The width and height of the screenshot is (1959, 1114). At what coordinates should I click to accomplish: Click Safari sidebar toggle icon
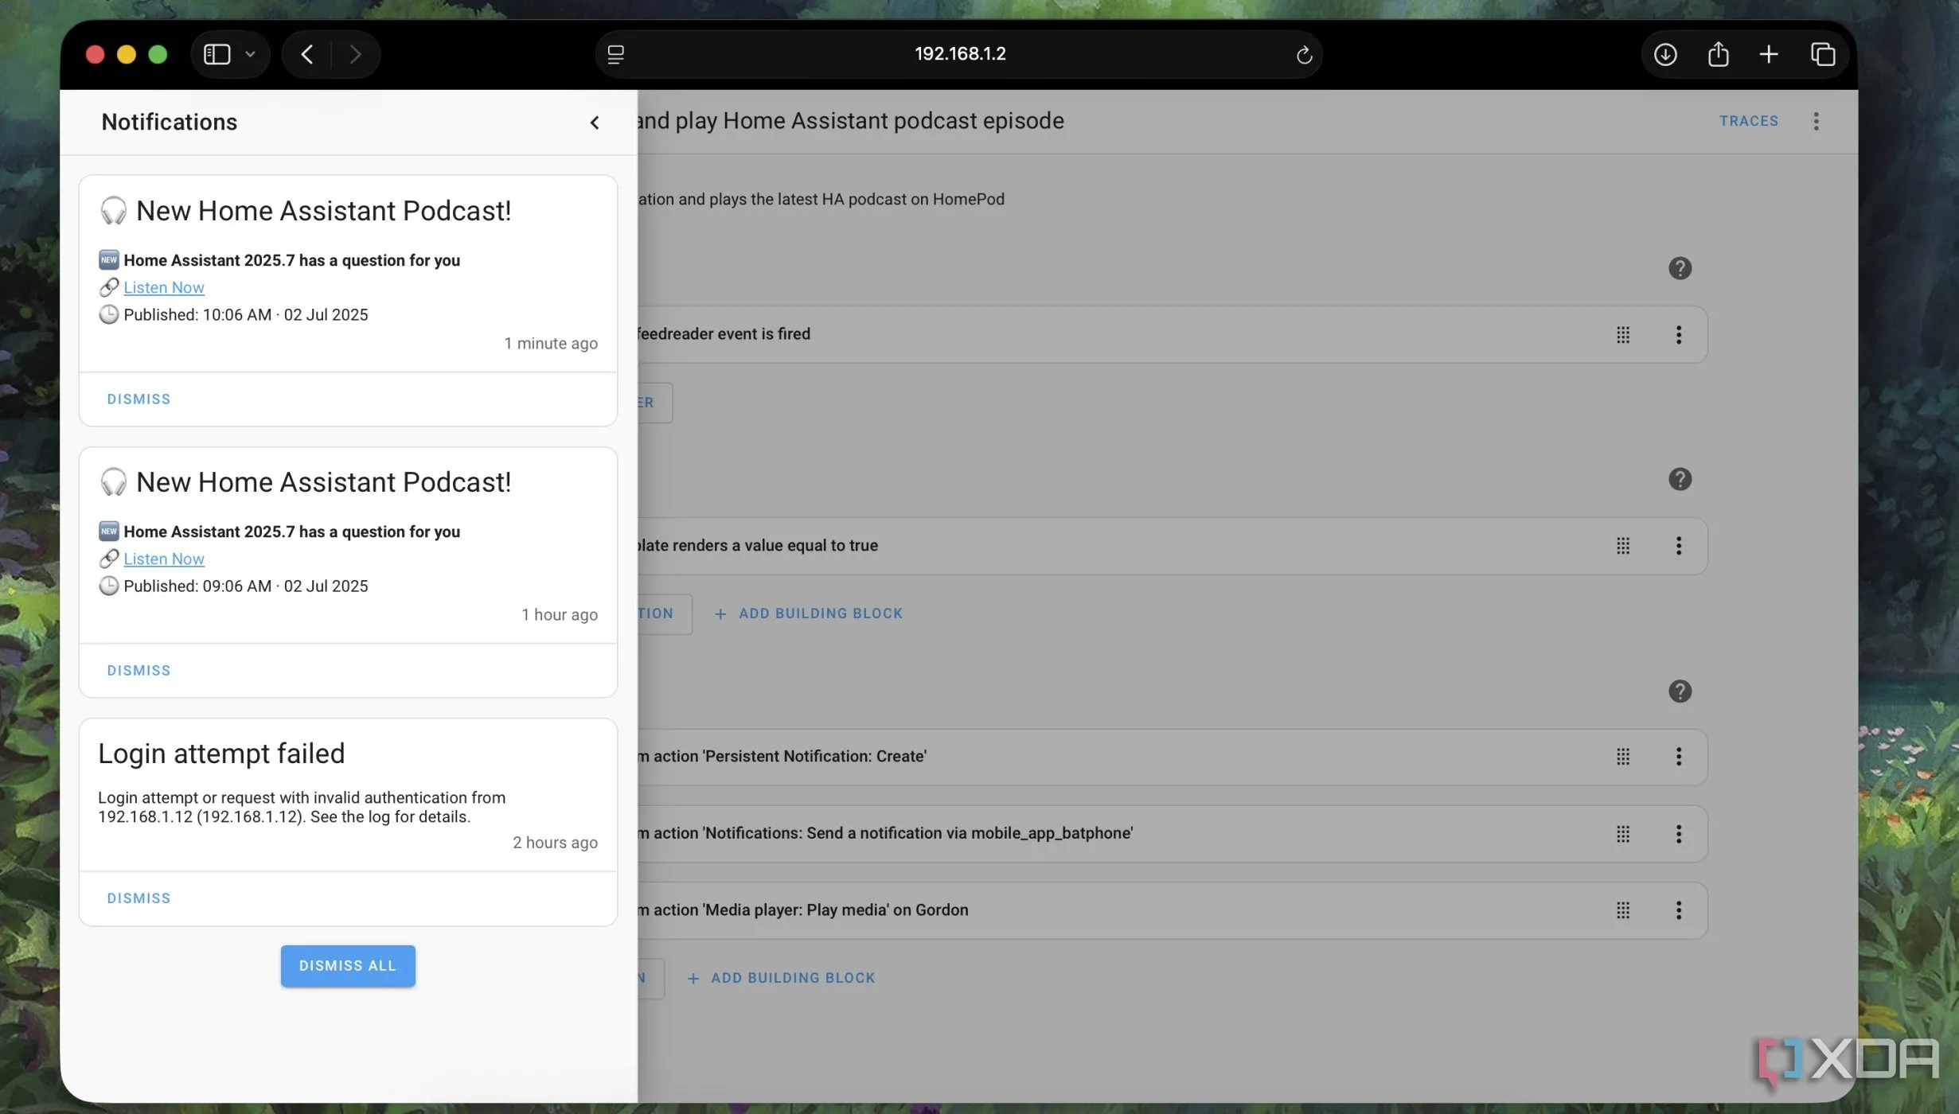click(x=217, y=54)
